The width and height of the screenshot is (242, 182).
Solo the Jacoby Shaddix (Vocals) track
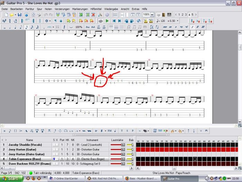click(54, 145)
